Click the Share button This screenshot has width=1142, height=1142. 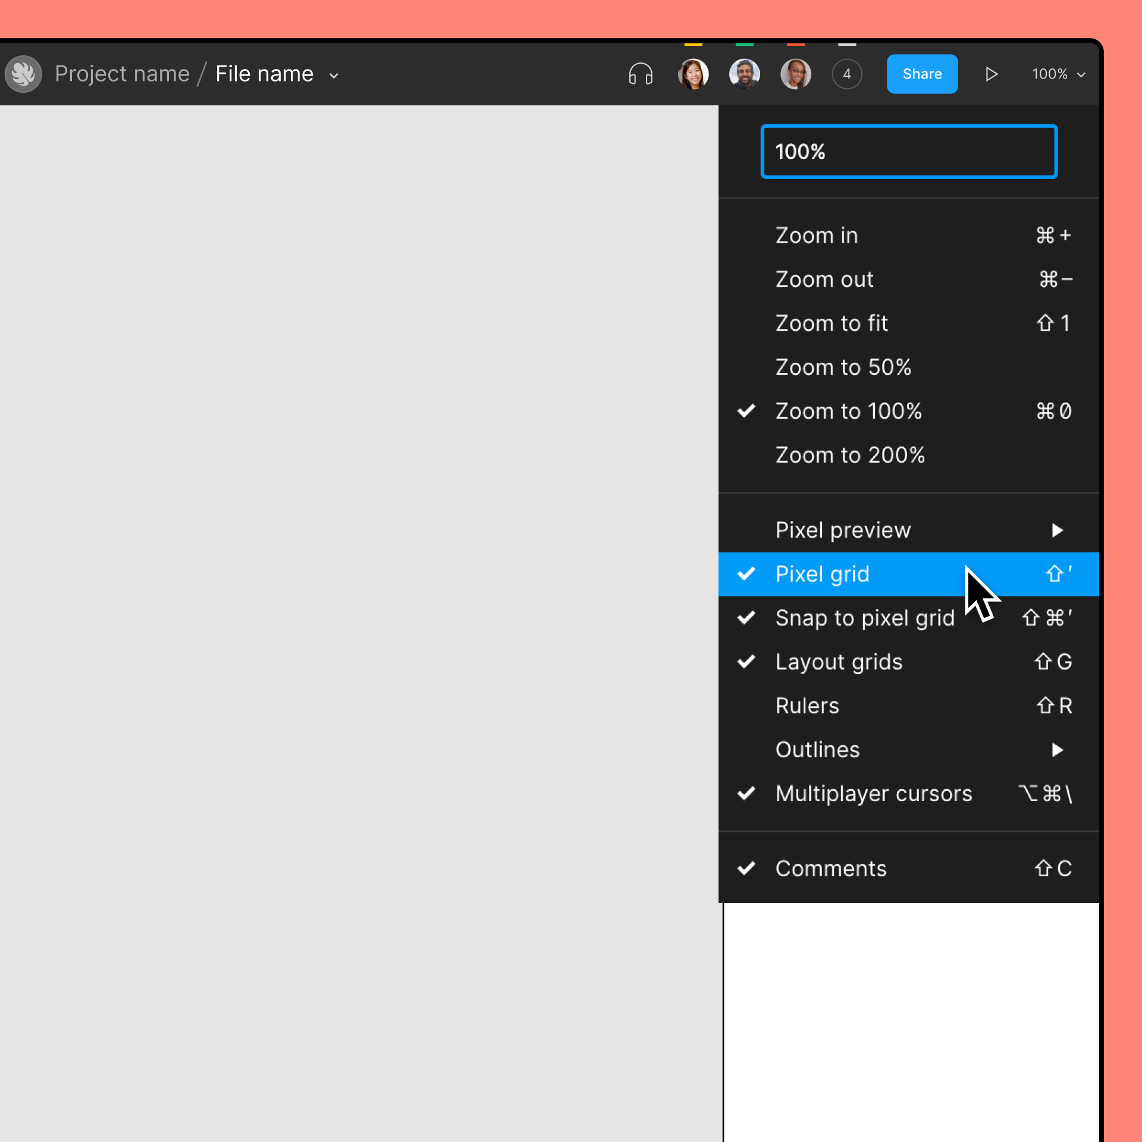coord(922,73)
